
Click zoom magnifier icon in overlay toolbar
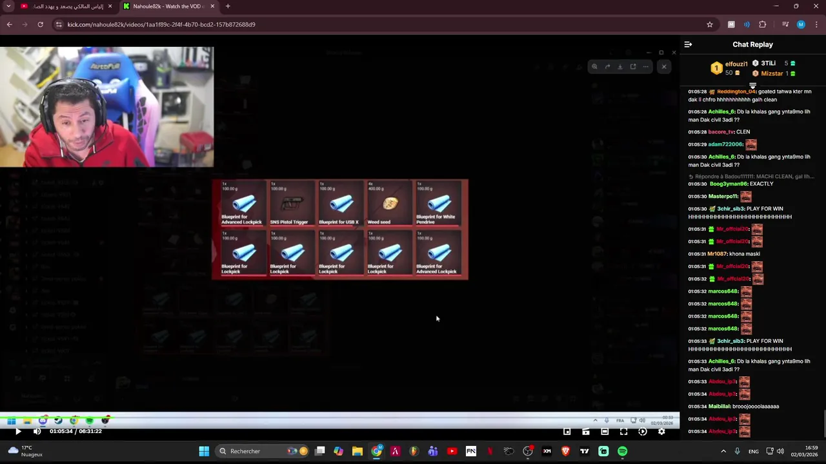(594, 66)
